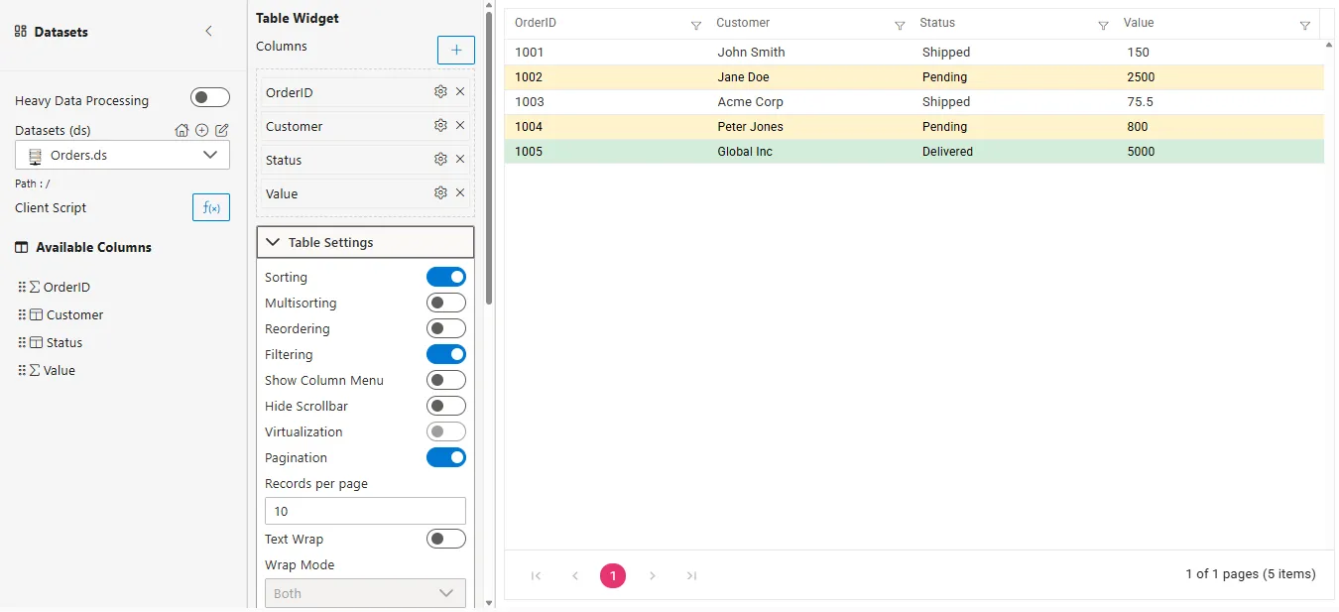Open the Value column settings gear

tap(439, 192)
